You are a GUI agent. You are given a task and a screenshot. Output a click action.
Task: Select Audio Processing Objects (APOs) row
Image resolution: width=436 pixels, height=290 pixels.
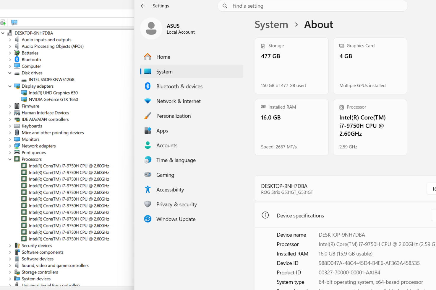tap(53, 46)
